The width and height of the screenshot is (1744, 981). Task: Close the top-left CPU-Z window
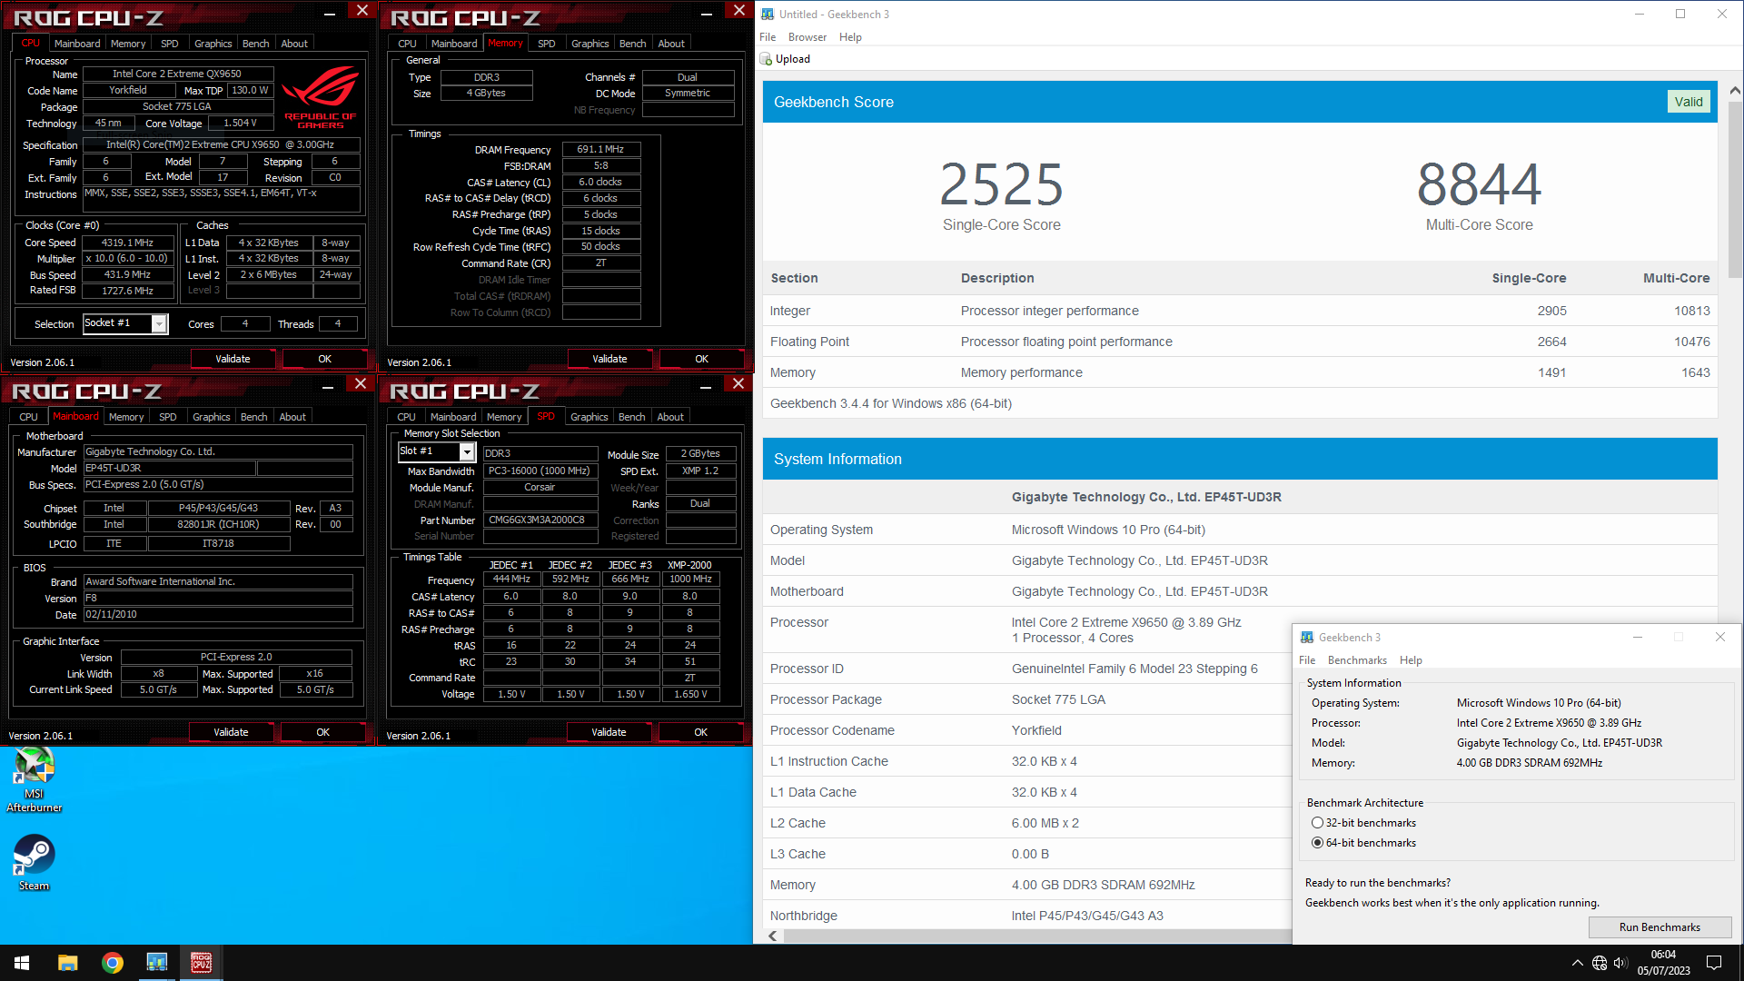click(362, 10)
